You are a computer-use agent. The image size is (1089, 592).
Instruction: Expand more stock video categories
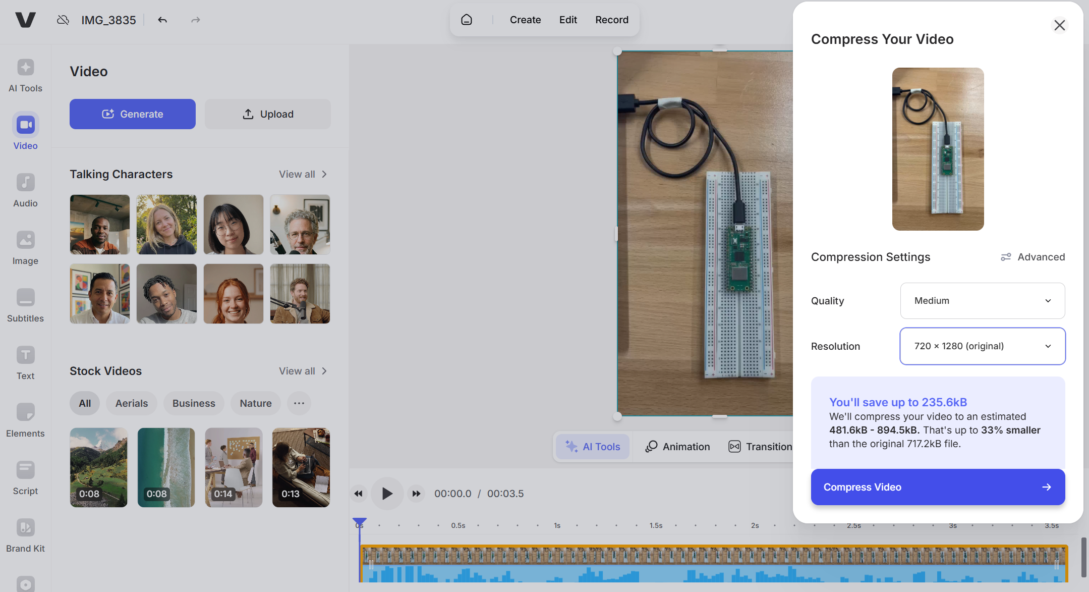coord(299,403)
